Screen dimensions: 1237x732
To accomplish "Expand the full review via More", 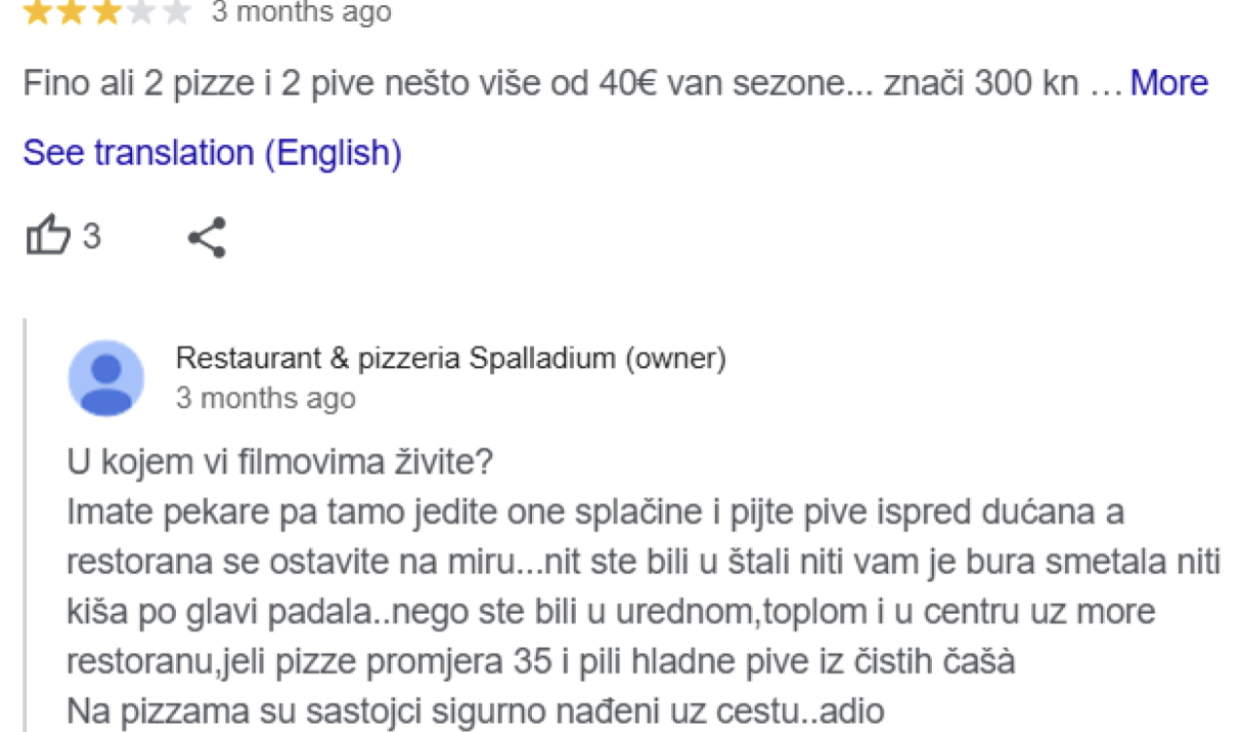I will click(1169, 83).
